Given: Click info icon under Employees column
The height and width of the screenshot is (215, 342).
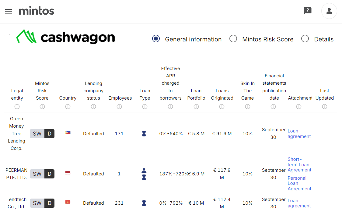Looking at the screenshot, I should (119, 107).
